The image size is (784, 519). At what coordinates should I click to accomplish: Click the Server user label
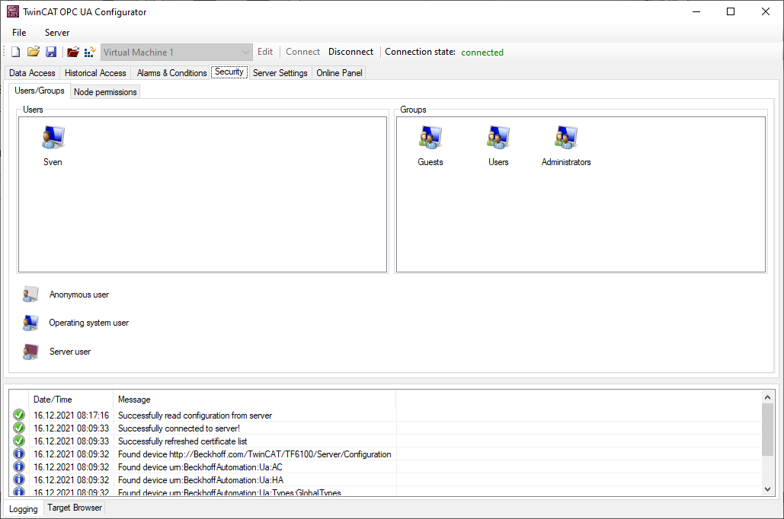click(70, 352)
